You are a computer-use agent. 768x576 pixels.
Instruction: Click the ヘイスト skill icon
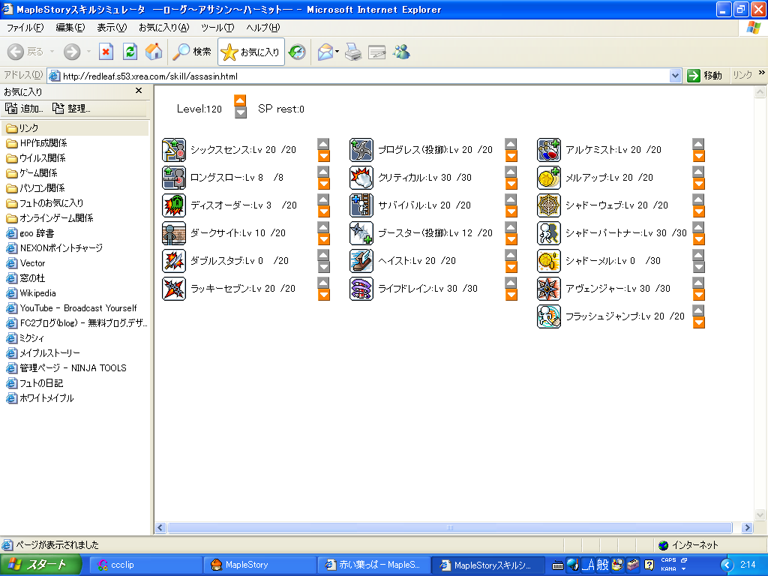[x=361, y=261]
